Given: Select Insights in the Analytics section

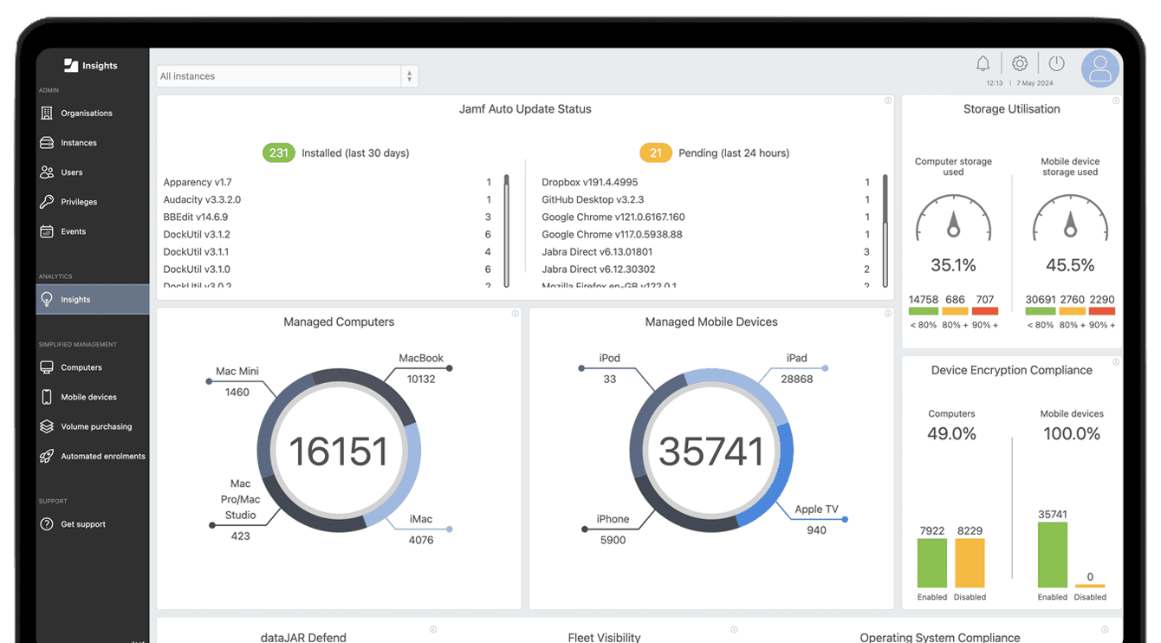Looking at the screenshot, I should tap(93, 299).
